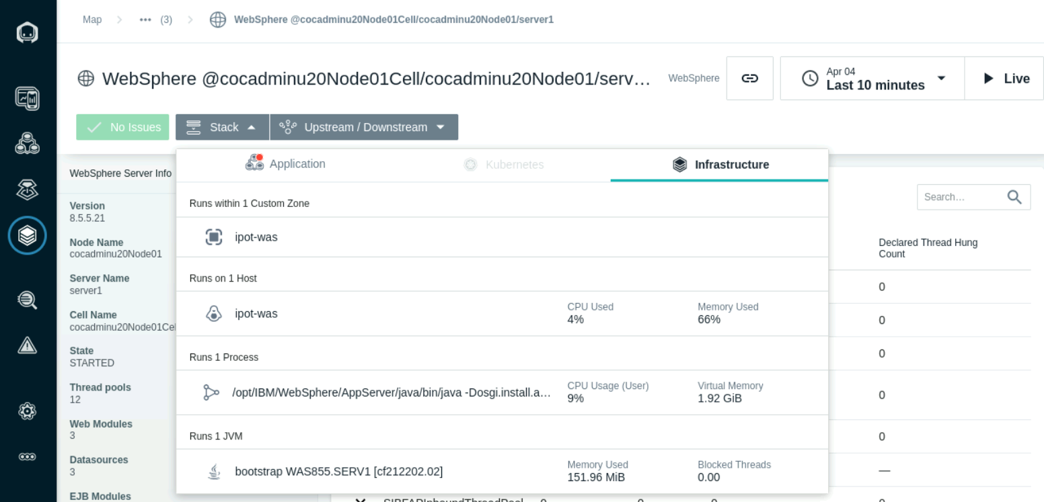Go to Map in breadcrumb

pyautogui.click(x=93, y=19)
